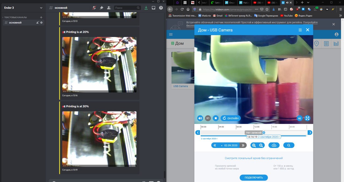The height and width of the screenshot is (182, 344).
Task: Switch to the Settings browser tab
Action: [216, 3]
